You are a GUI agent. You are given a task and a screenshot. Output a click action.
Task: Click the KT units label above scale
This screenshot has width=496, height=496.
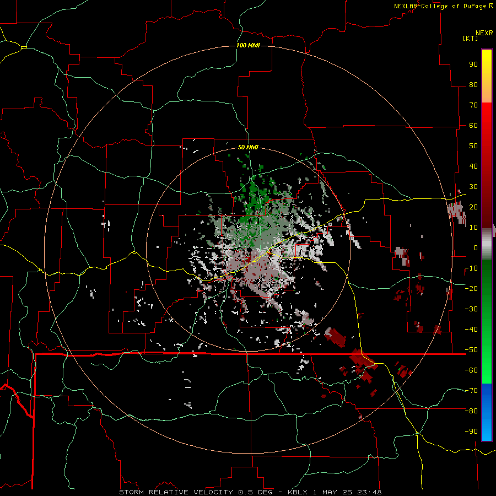[471, 38]
